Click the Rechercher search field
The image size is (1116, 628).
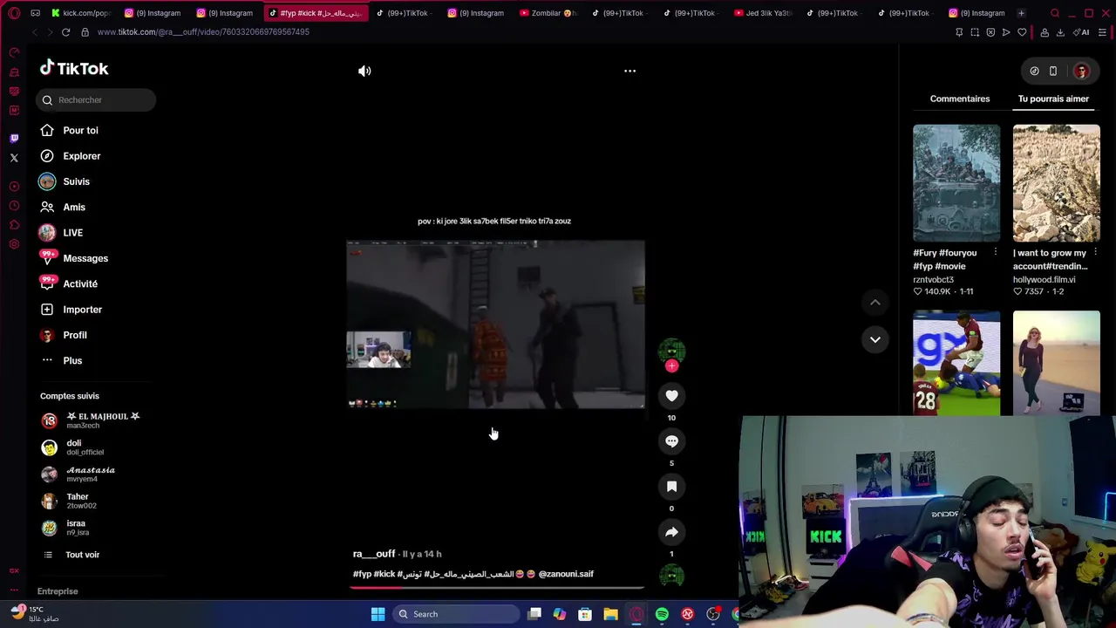pos(96,100)
